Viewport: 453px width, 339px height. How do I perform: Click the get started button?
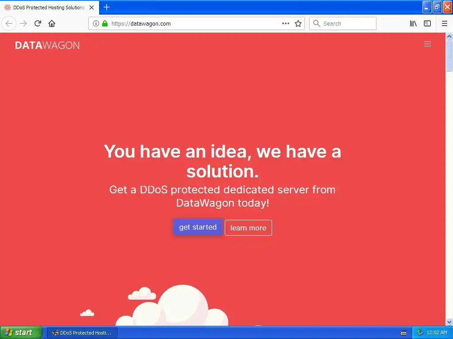198,227
